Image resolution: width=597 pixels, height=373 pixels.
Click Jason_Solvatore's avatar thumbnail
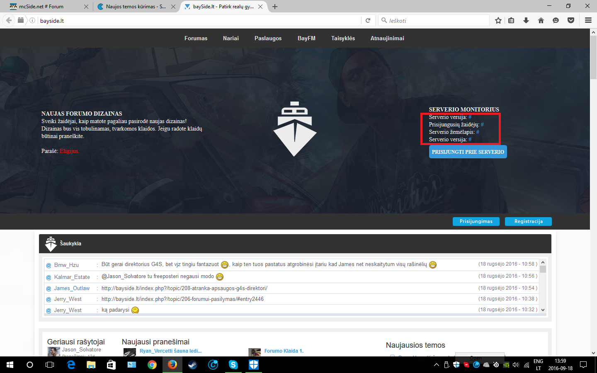[x=53, y=352]
